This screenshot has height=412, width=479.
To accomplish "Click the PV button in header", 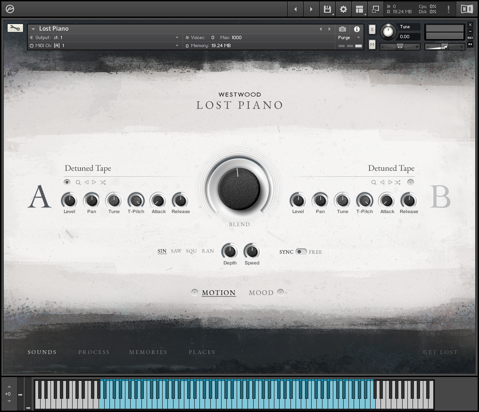I will point(470,44).
